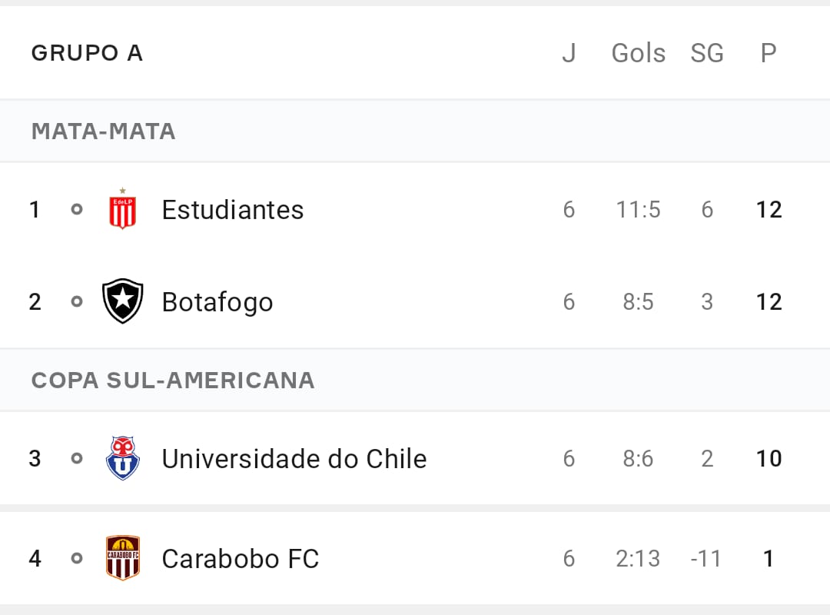Click the Universidade do Chile owl crest
This screenshot has width=830, height=615.
tap(122, 458)
